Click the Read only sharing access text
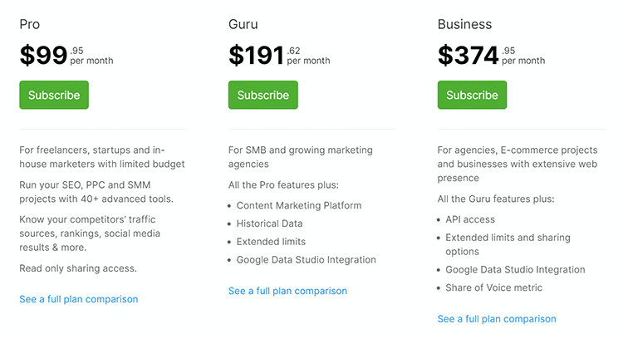The image size is (623, 339). [78, 268]
